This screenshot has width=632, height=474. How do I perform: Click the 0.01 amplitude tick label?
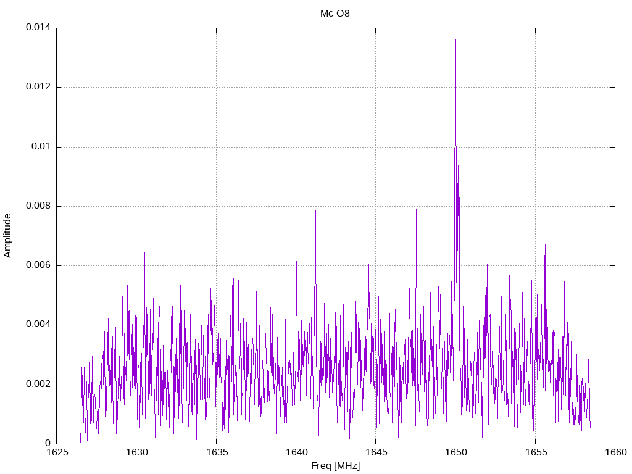click(40, 147)
